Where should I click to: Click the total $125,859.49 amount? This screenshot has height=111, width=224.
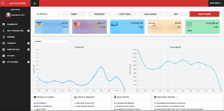(212, 23)
